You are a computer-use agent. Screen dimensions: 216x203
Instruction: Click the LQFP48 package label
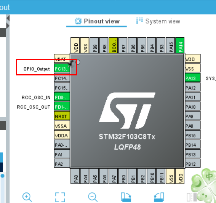(127, 147)
